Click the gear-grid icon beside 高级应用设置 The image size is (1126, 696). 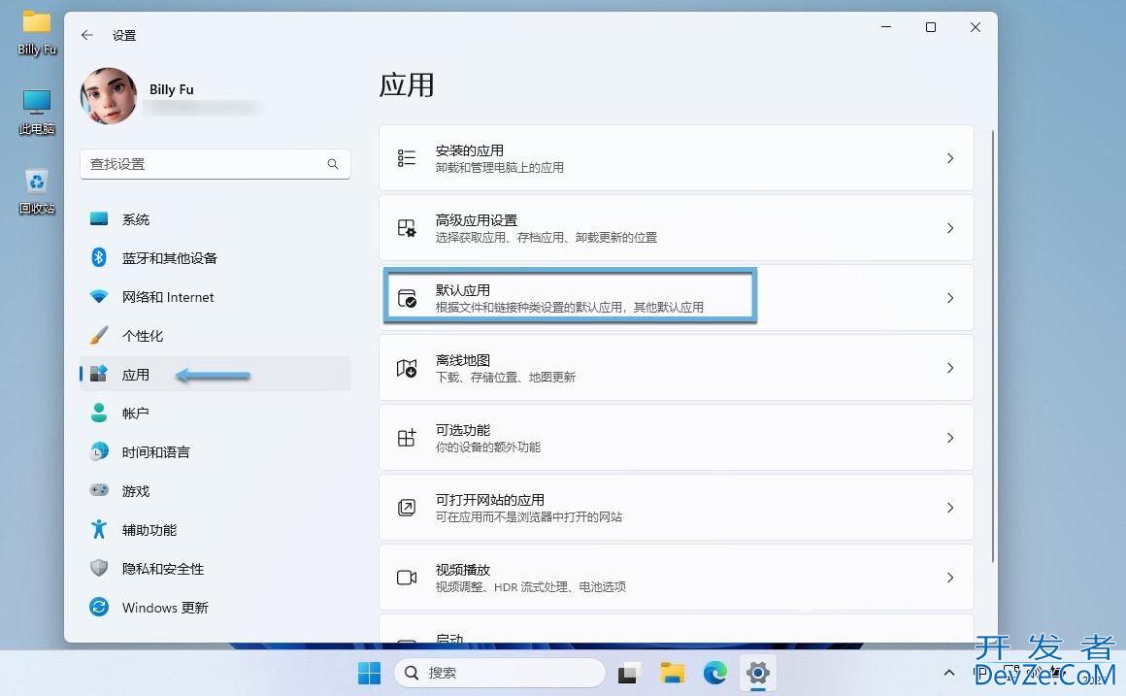coord(407,228)
